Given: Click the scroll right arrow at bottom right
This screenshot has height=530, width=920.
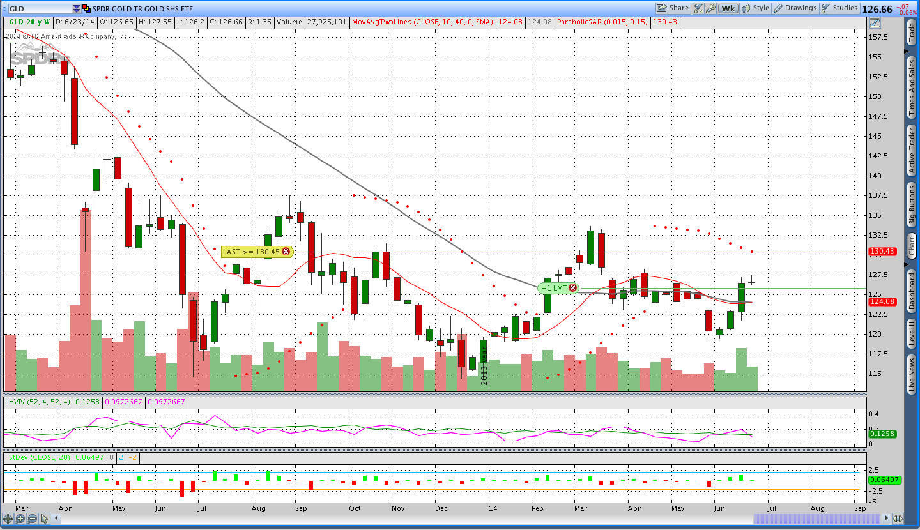Looking at the screenshot, I should pyautogui.click(x=886, y=519).
